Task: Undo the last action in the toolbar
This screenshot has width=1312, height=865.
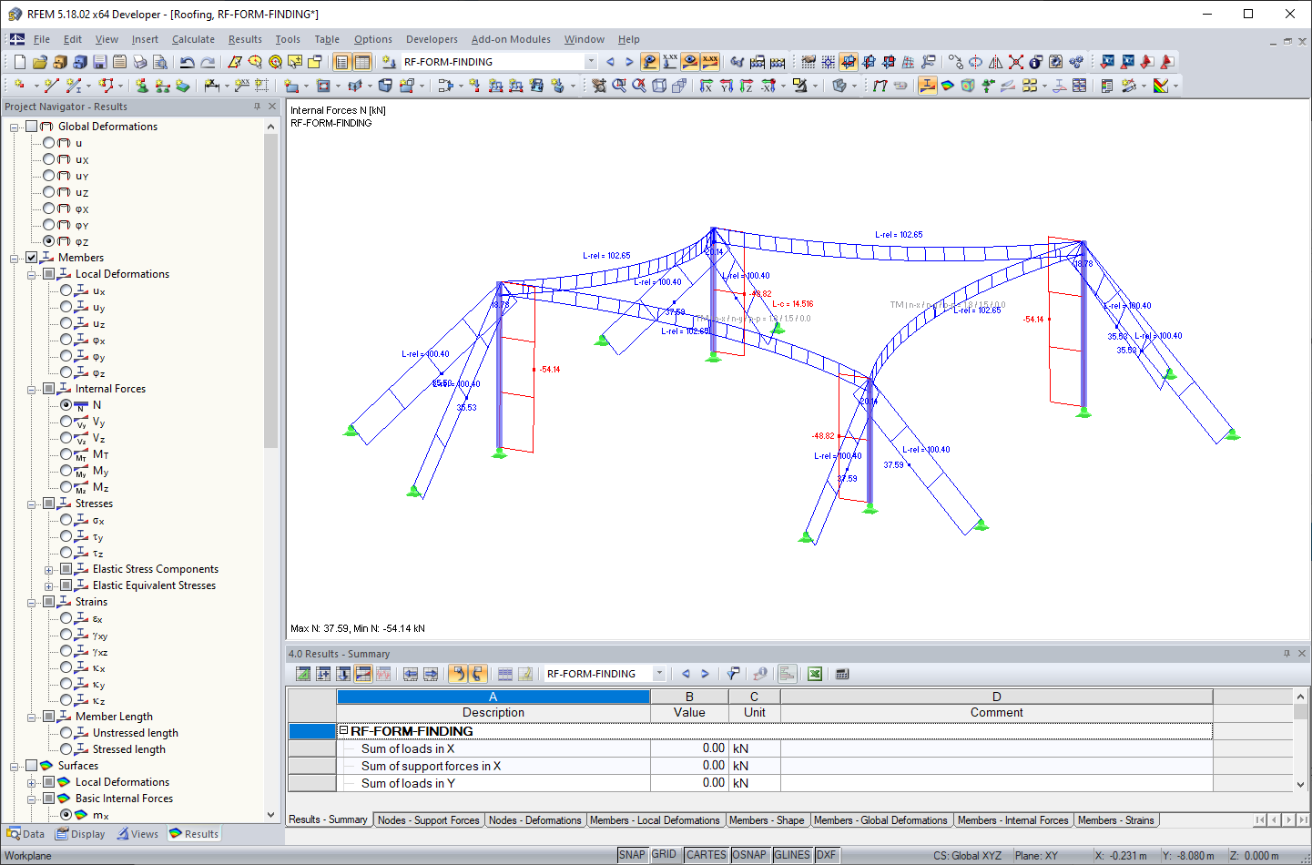Action: click(x=187, y=61)
